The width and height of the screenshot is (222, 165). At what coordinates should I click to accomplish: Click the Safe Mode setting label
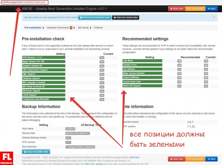pos(142,61)
